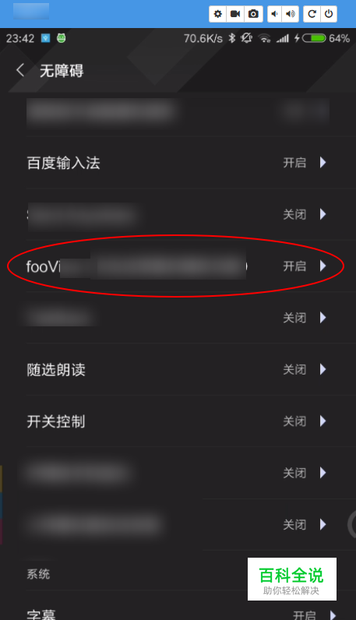Tap the Bluetooth icon in status bar
Image resolution: width=356 pixels, height=620 pixels.
232,38
